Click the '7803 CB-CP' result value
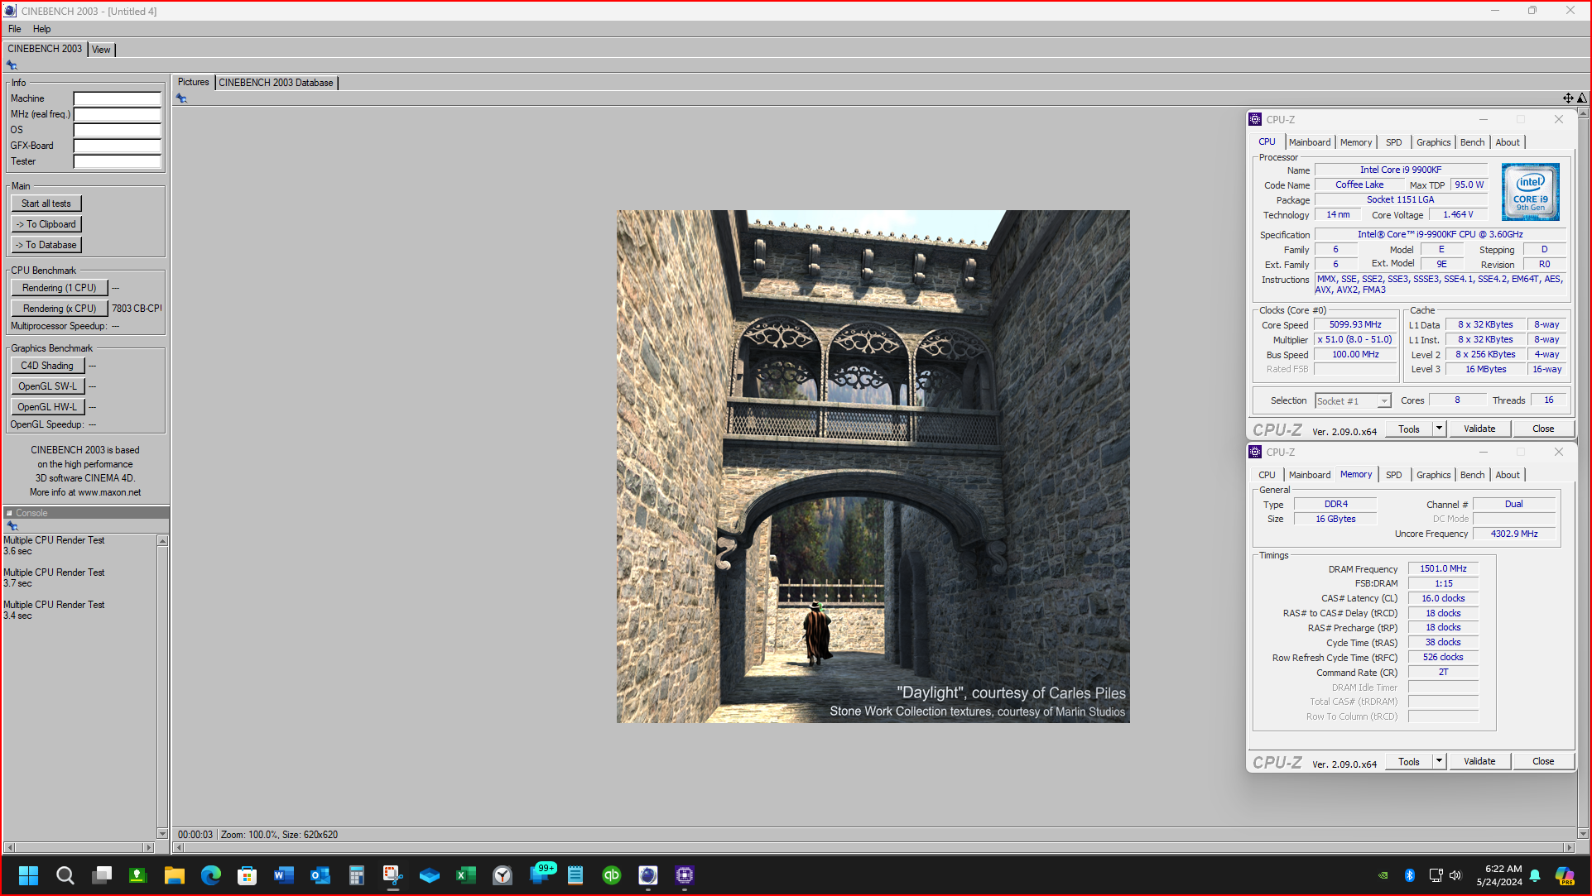Screen dimensions: 1592x896 137,309
